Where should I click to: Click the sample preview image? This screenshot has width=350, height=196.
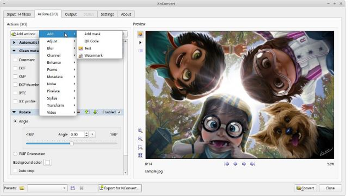(x=240, y=95)
